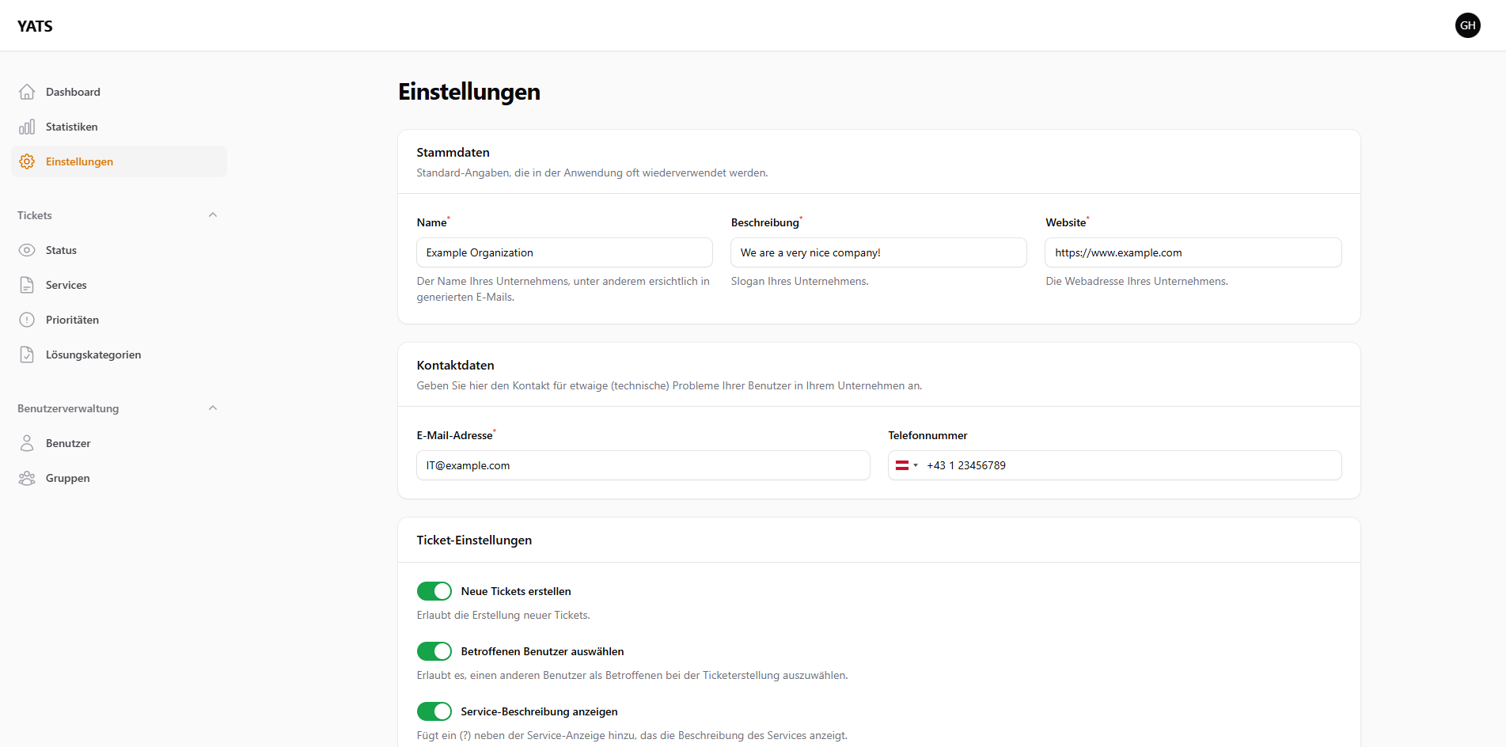The image size is (1506, 747).
Task: Click the Gruppen people icon
Action: pos(27,478)
